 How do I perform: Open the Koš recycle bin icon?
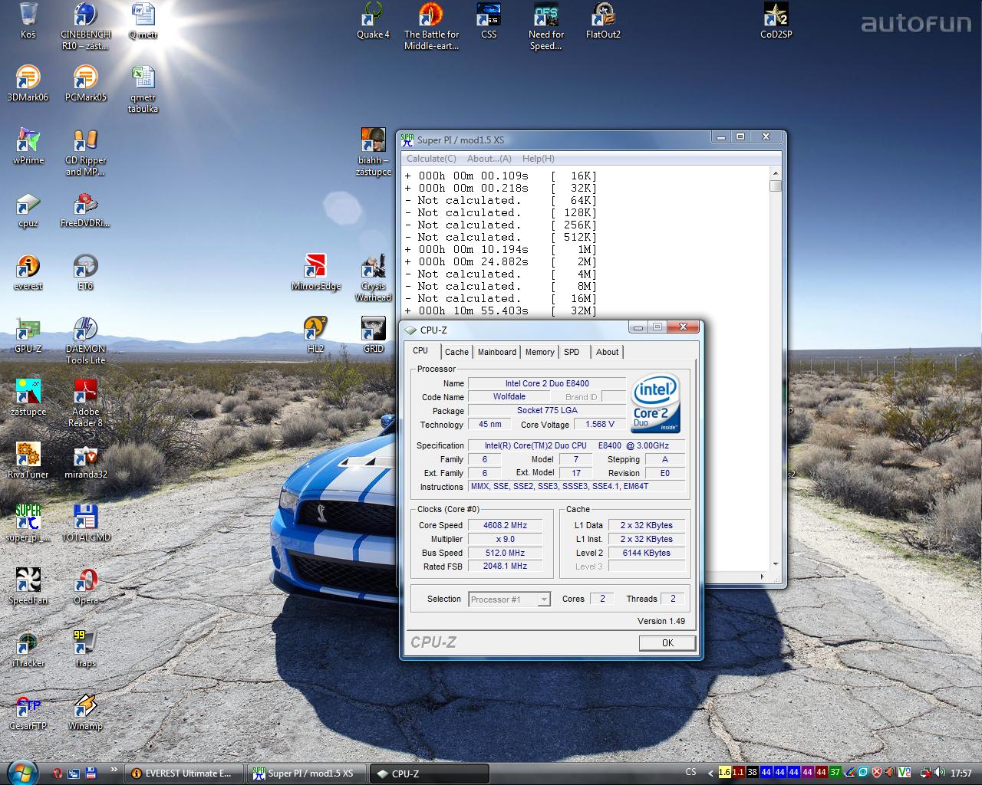tap(28, 20)
